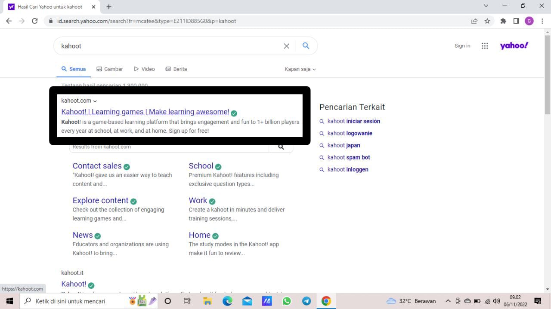The height and width of the screenshot is (309, 551).
Task: Click the site lock icon in address bar
Action: [51, 21]
